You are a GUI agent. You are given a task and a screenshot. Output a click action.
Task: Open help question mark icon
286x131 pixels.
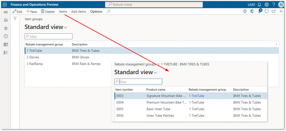[x=274, y=4]
